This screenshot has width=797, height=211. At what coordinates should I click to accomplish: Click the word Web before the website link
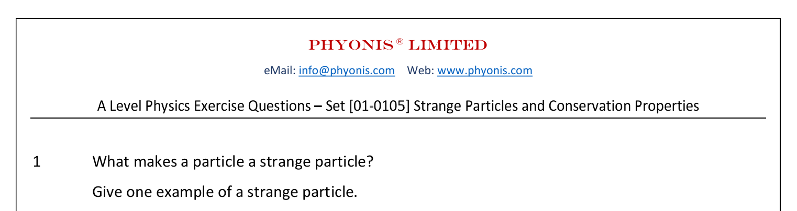coord(419,71)
